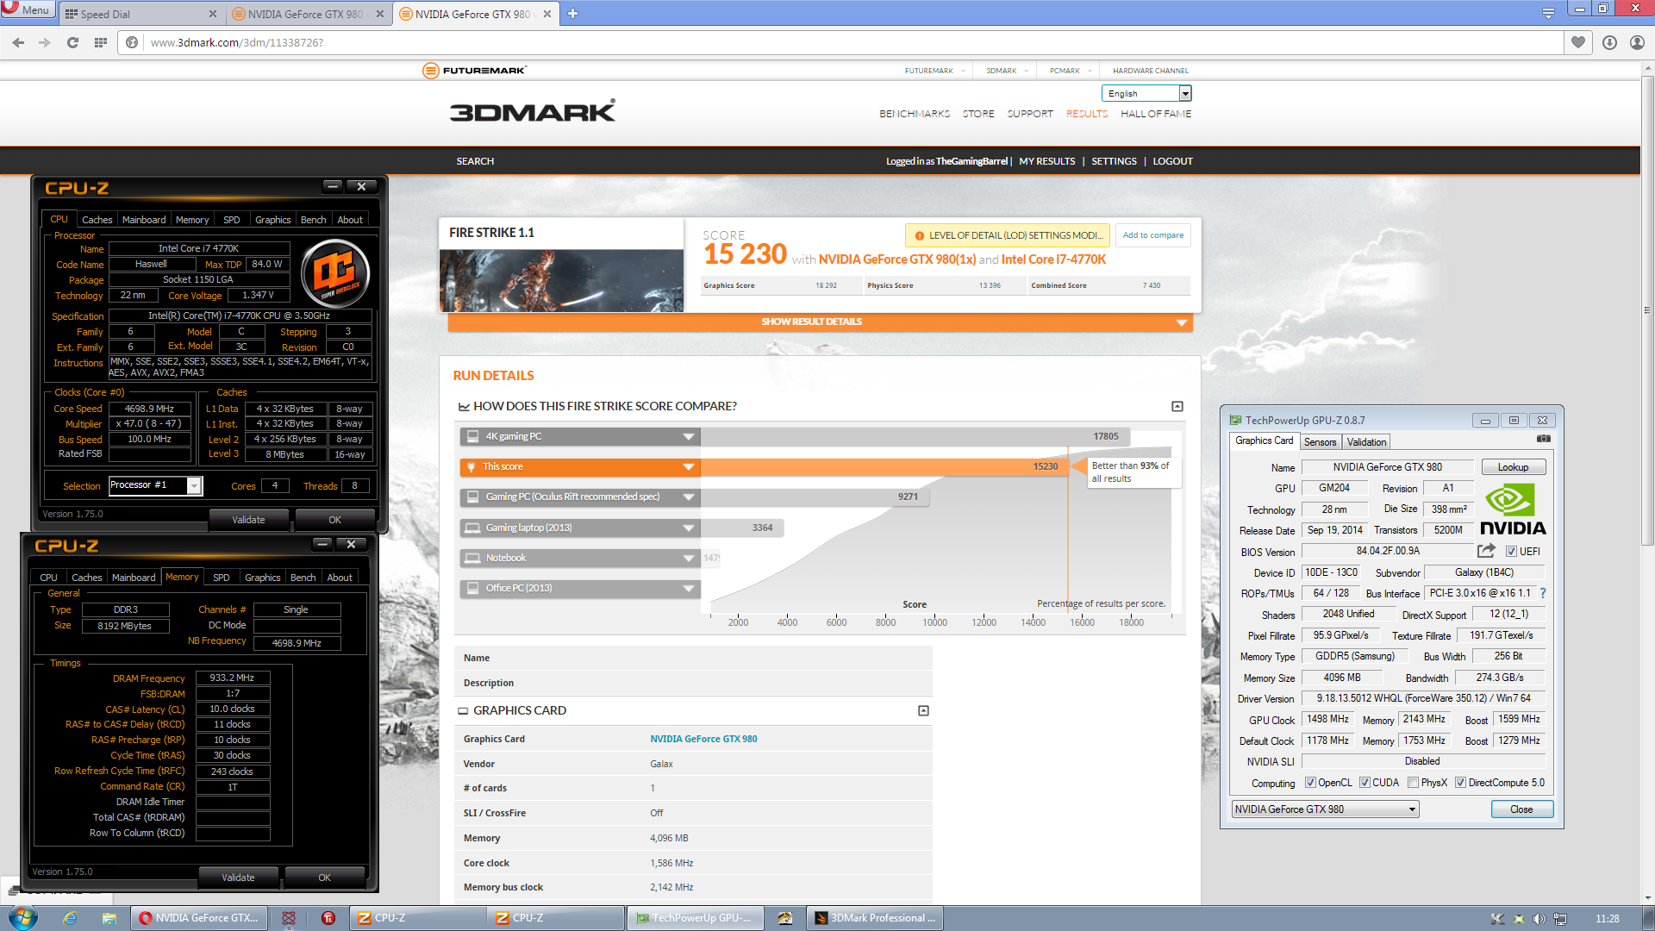The image size is (1655, 931).
Task: Switch to Validation tab in GPU-Z
Action: (x=1366, y=442)
